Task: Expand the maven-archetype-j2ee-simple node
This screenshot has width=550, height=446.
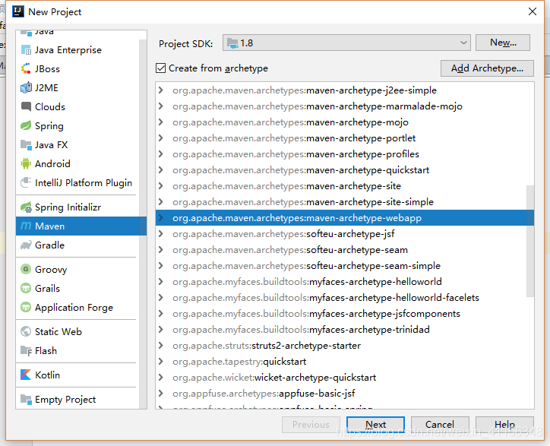Action: tap(161, 90)
